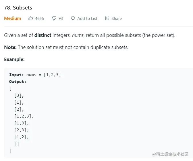Click the Share text label

(117, 18)
